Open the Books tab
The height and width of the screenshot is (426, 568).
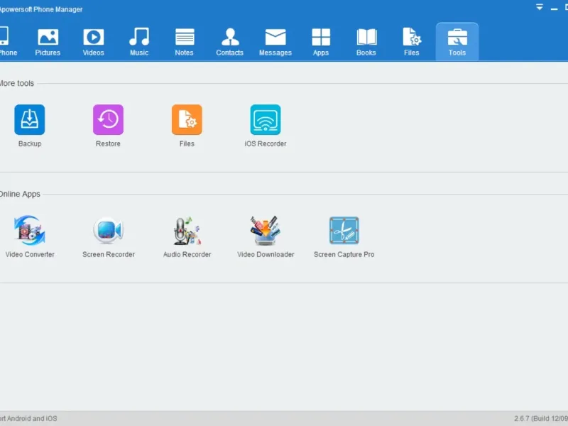366,42
